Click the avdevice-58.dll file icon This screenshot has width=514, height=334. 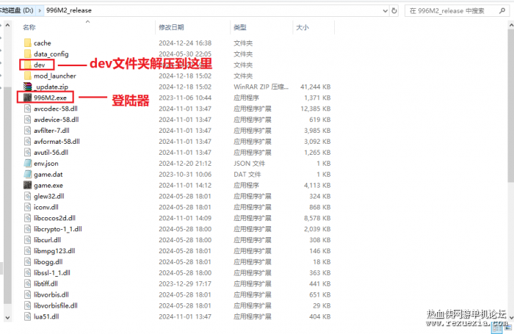click(x=28, y=120)
